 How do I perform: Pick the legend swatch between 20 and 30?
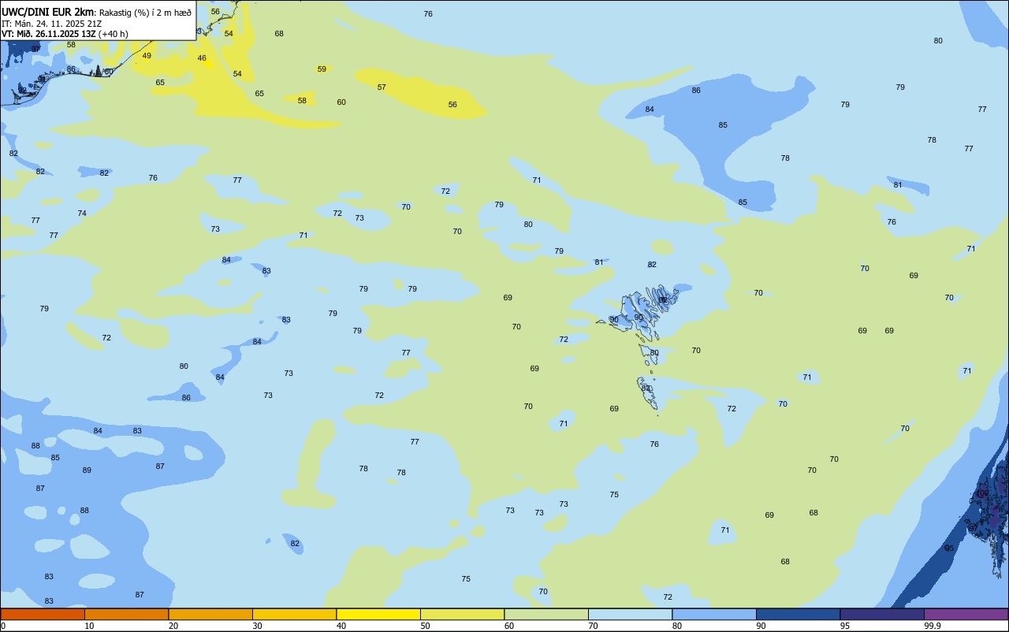point(210,614)
